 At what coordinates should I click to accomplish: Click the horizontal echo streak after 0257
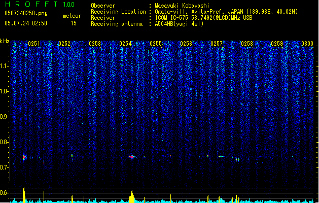221,157
